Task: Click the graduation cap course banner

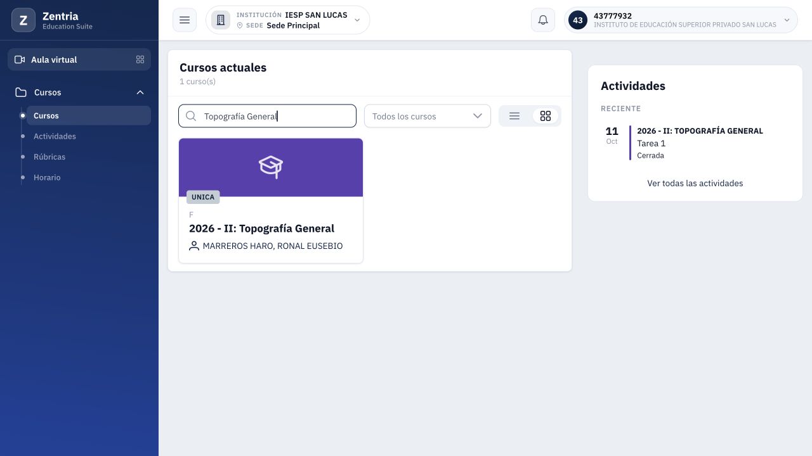Action: pyautogui.click(x=271, y=167)
